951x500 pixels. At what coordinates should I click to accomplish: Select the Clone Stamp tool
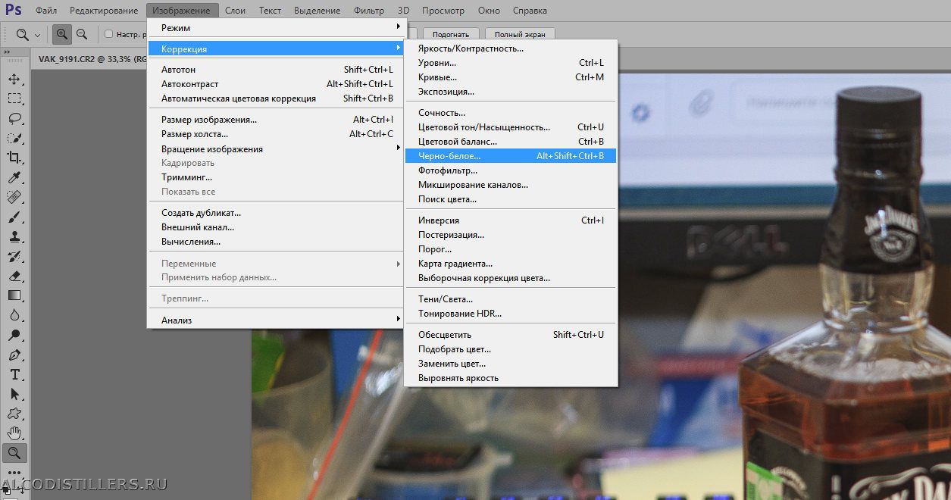pos(14,236)
